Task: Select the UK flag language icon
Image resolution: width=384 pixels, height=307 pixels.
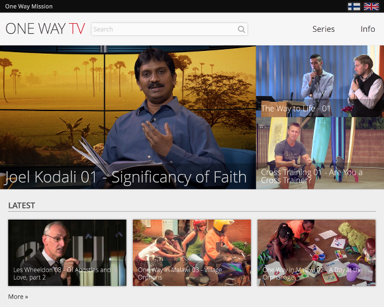Action: 371,7
